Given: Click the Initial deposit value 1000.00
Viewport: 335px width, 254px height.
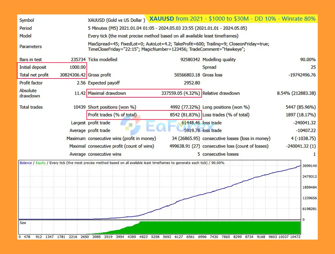Looking at the screenshot, I should coord(77,67).
